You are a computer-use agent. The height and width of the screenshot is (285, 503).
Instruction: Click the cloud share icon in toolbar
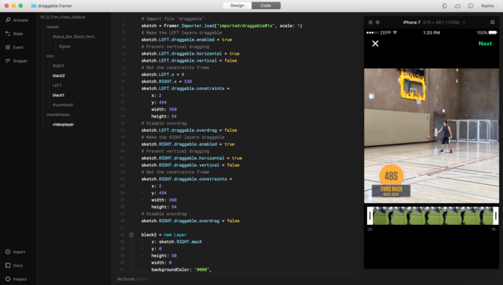click(x=457, y=6)
